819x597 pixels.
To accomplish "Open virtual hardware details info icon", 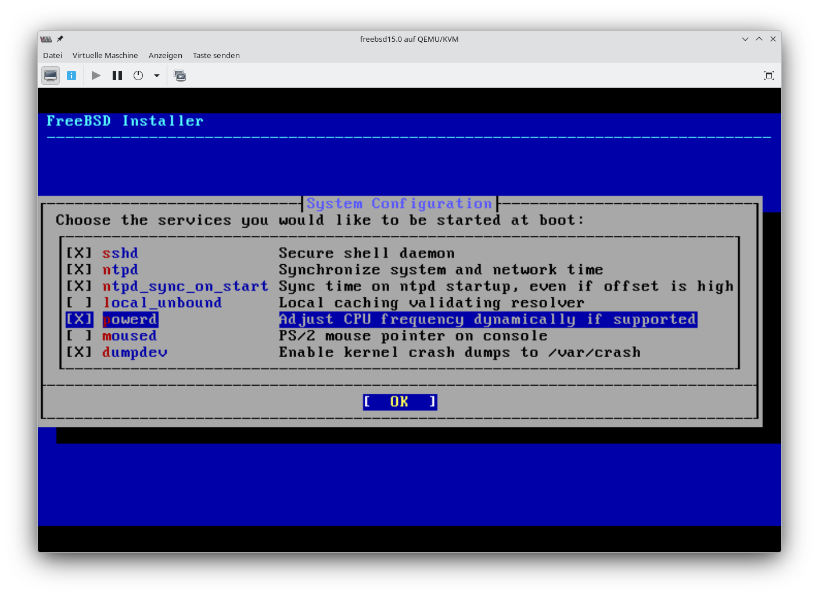I will [71, 75].
